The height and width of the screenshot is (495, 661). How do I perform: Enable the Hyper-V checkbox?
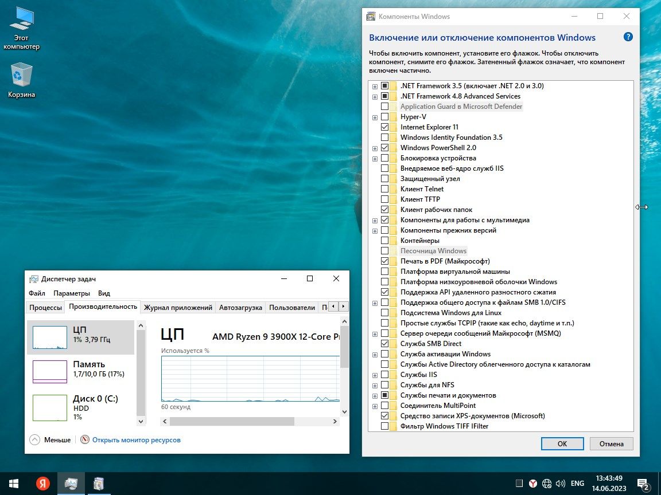click(384, 116)
